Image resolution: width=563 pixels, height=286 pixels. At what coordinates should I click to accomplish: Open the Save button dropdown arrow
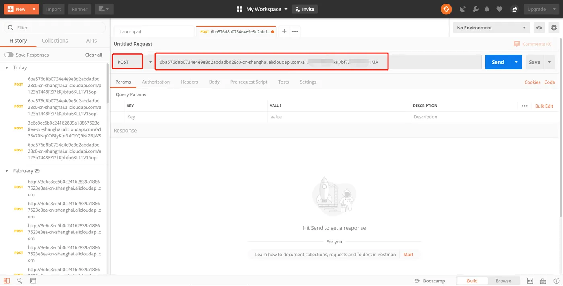[549, 62]
